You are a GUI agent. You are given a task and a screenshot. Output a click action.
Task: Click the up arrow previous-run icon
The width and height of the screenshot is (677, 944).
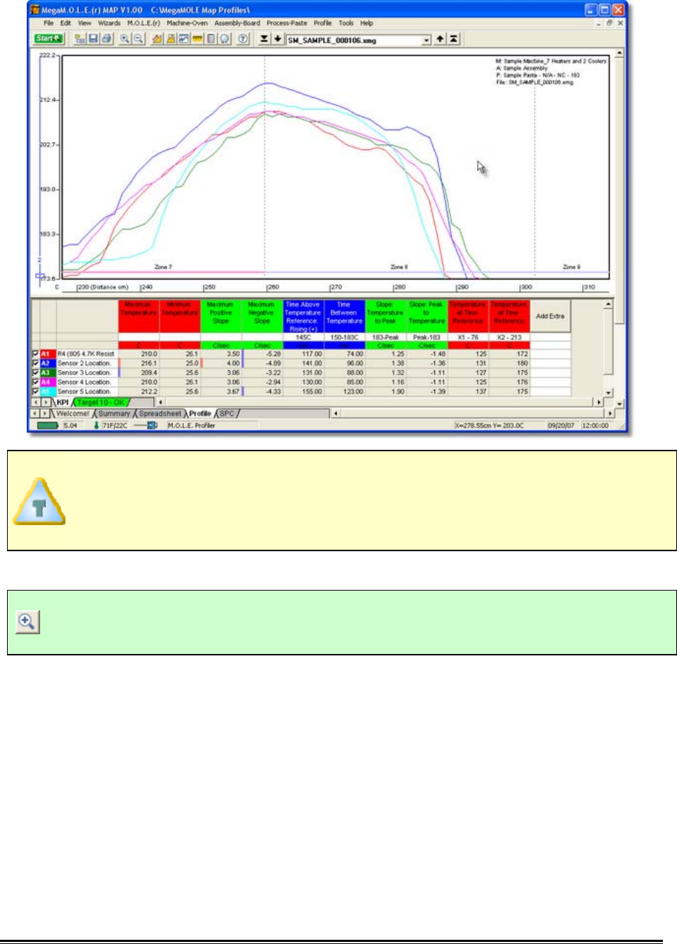(x=440, y=39)
